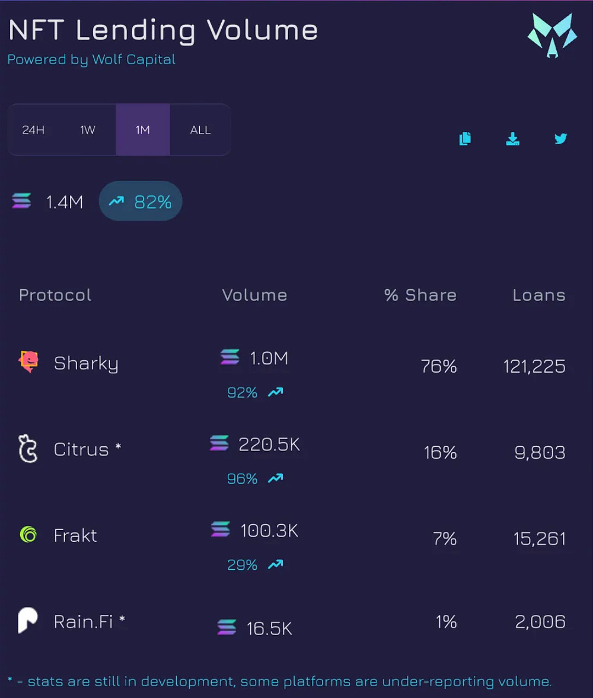Sort by the % Share column header
The height and width of the screenshot is (698, 593).
click(x=420, y=295)
